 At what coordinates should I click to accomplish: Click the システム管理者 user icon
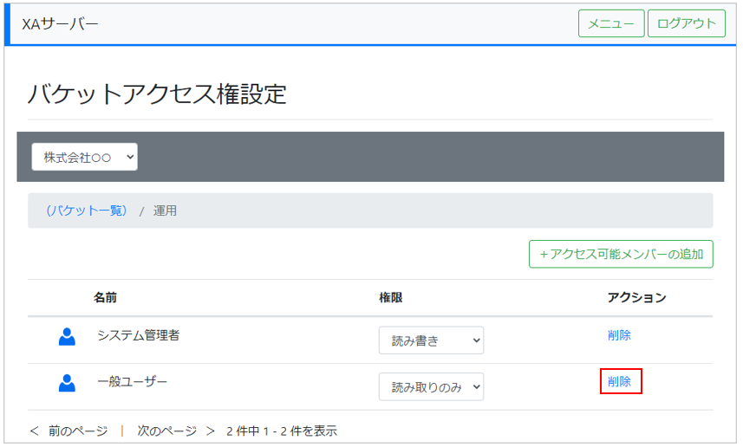67,336
